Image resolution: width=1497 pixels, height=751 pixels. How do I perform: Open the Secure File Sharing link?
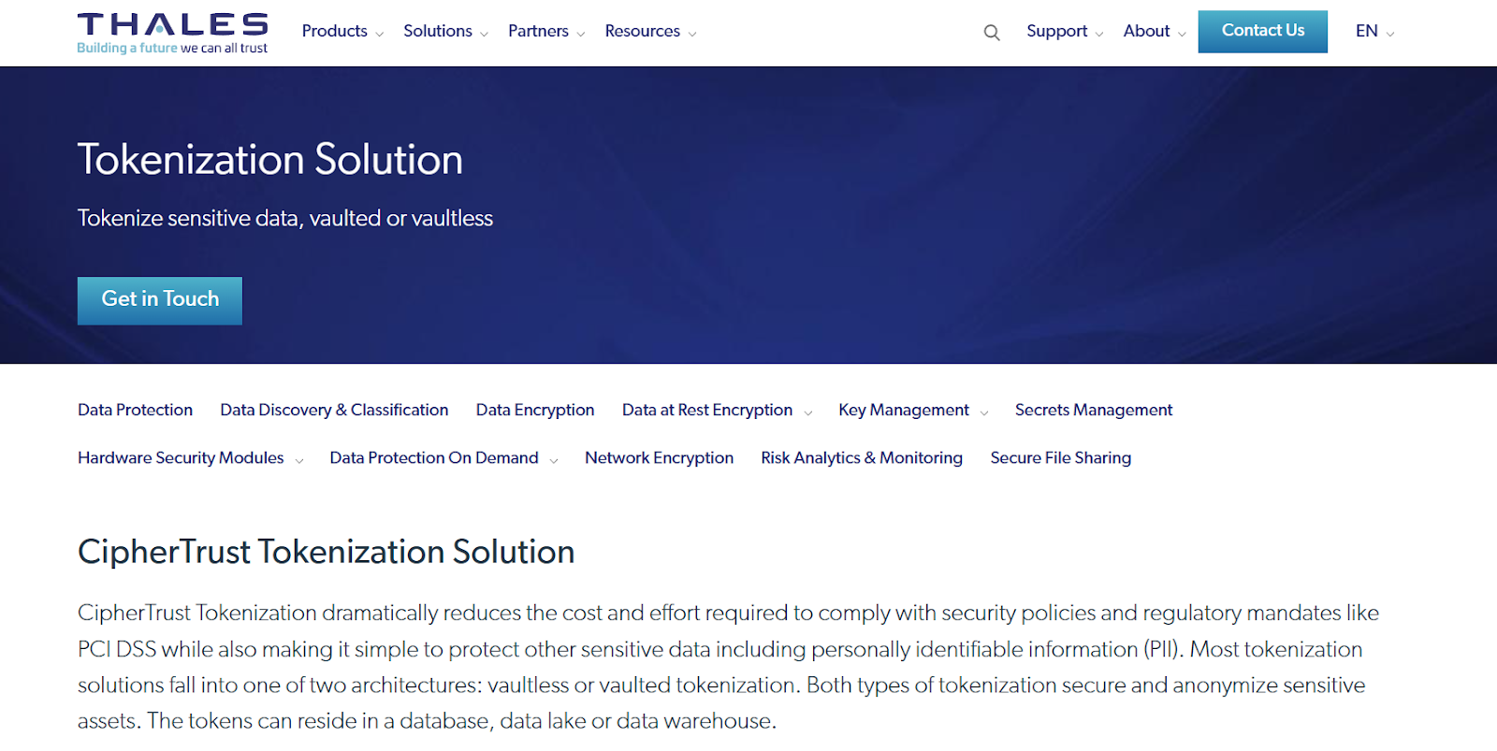coord(1061,457)
